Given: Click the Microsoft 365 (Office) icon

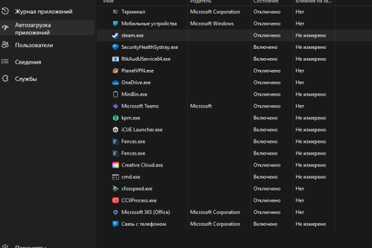Looking at the screenshot, I should pos(115,212).
